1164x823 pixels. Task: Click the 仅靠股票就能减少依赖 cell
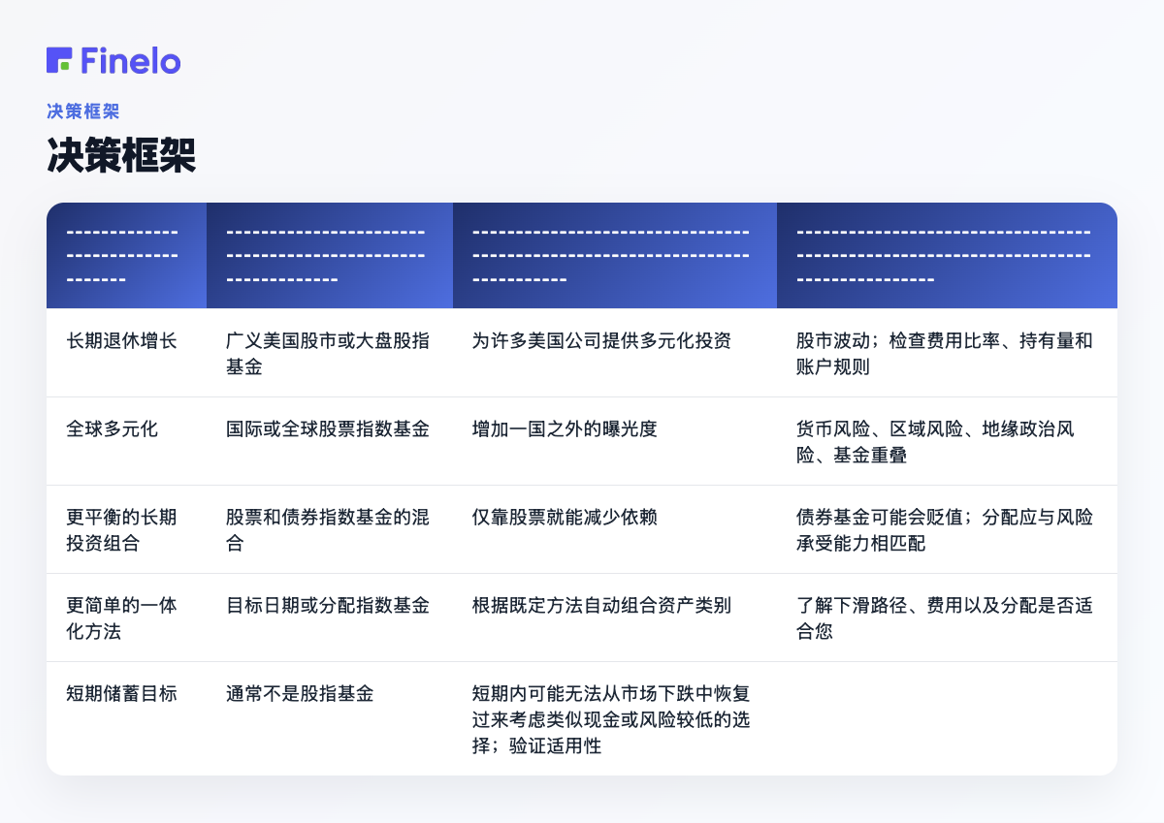coord(615,529)
